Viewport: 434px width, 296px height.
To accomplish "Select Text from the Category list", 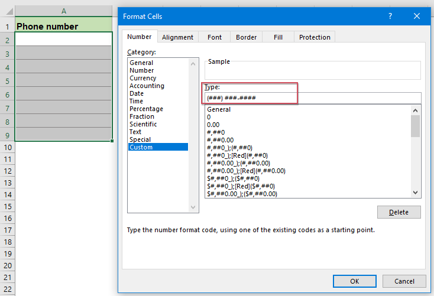I will pos(136,132).
